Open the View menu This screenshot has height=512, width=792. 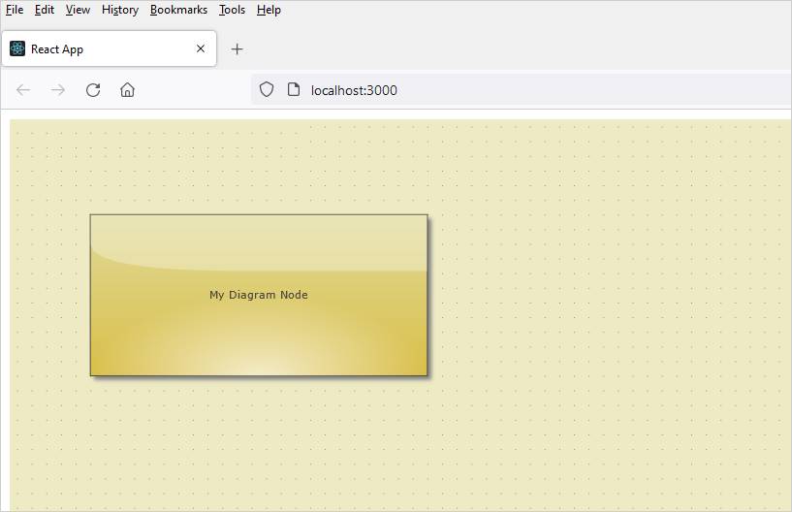pos(78,10)
